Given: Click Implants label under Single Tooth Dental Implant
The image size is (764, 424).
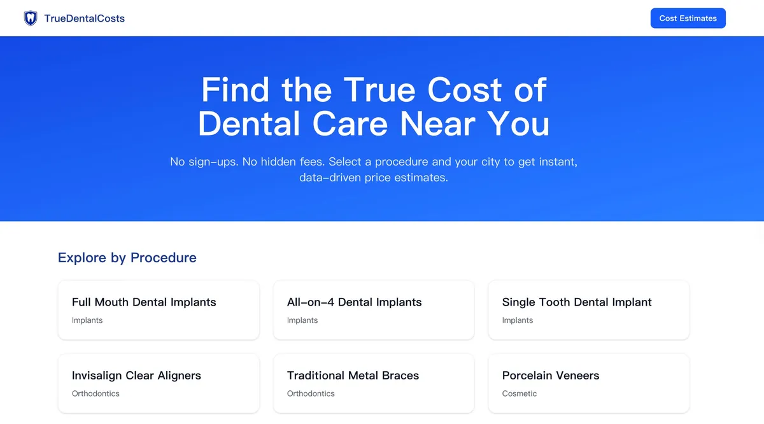Looking at the screenshot, I should (x=518, y=320).
